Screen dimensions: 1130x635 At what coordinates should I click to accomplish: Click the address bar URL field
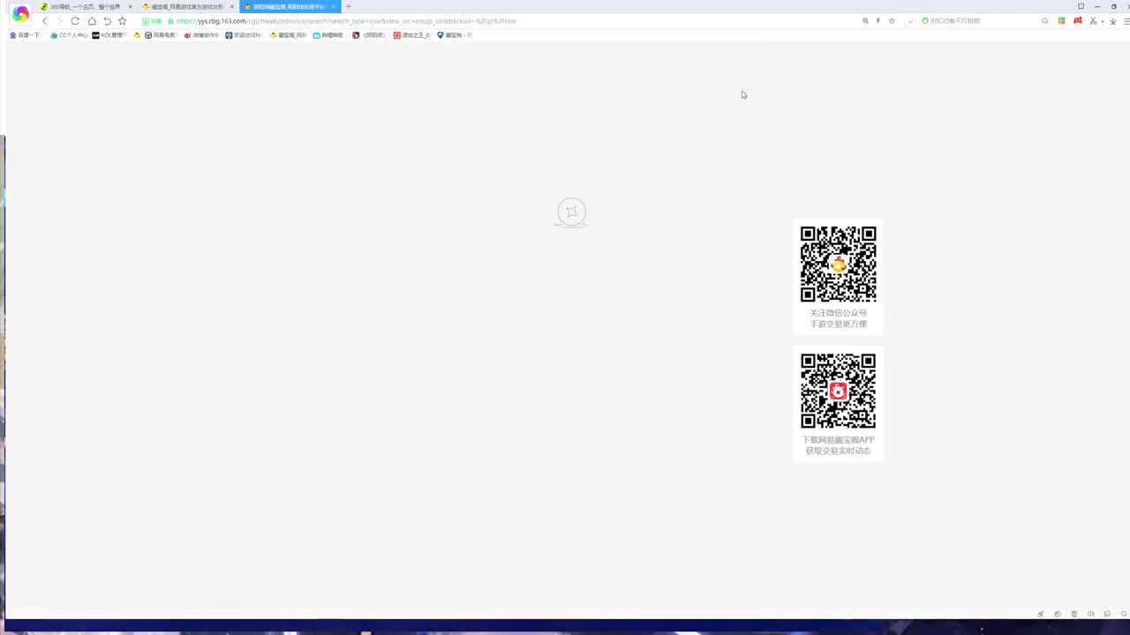pyautogui.click(x=499, y=21)
